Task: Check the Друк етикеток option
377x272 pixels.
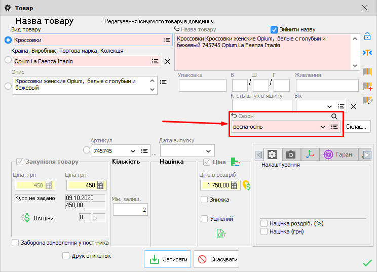Action: tap(66, 256)
